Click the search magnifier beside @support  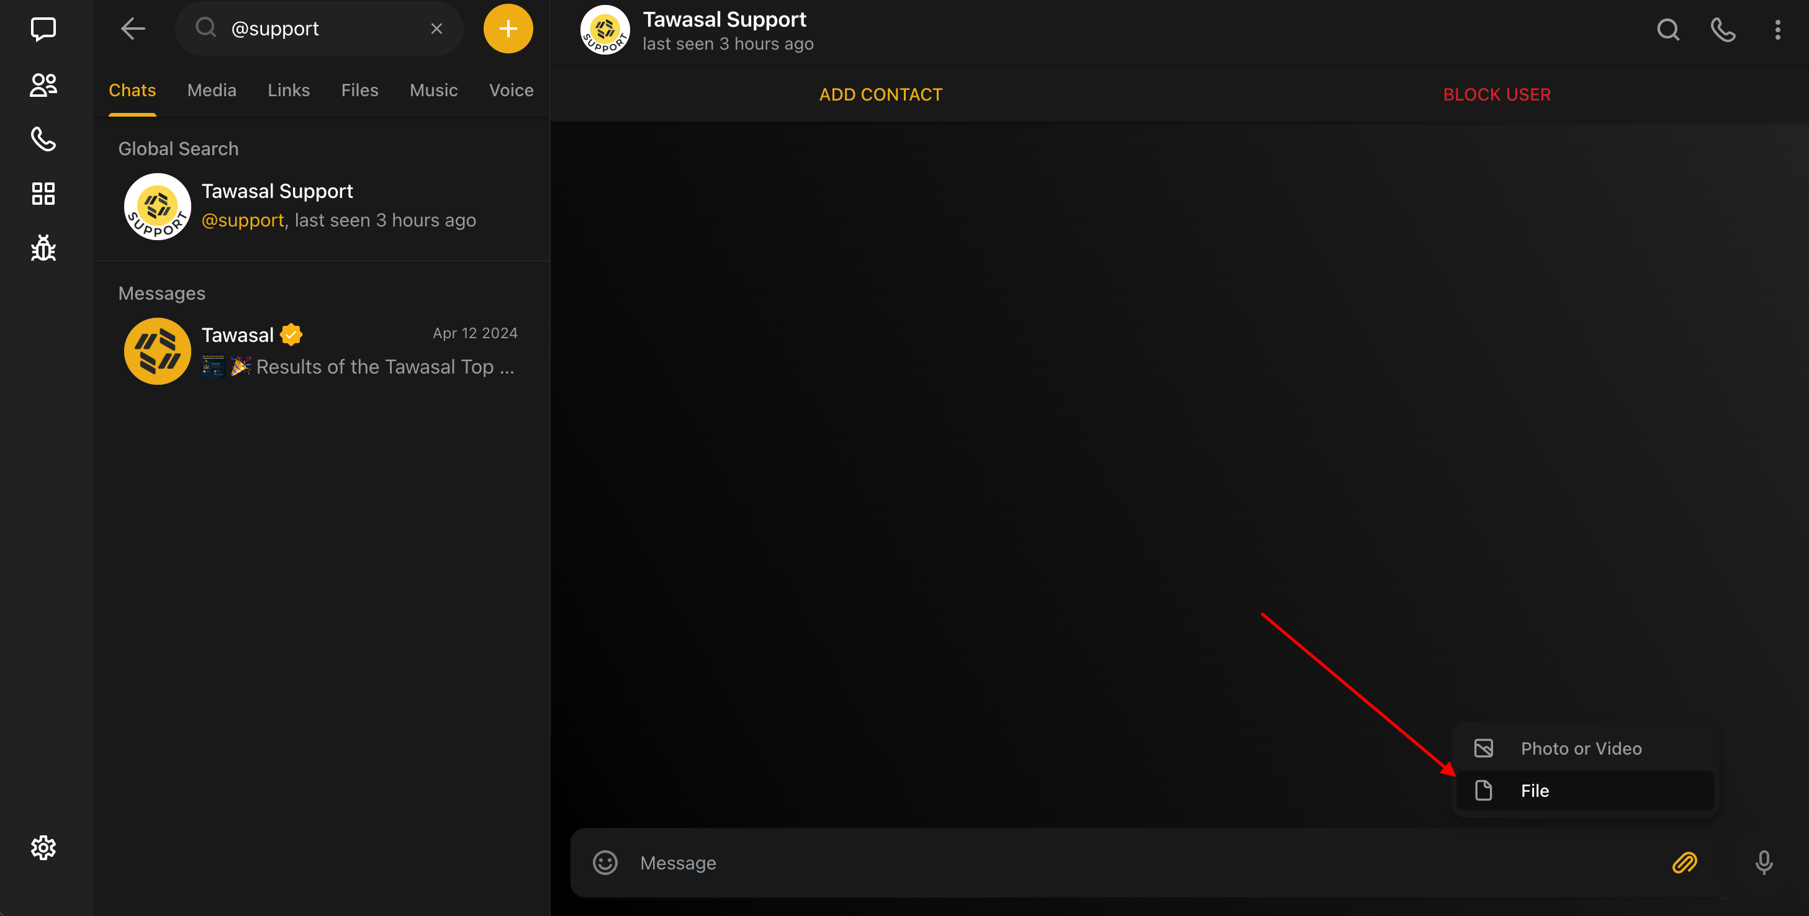tap(205, 28)
